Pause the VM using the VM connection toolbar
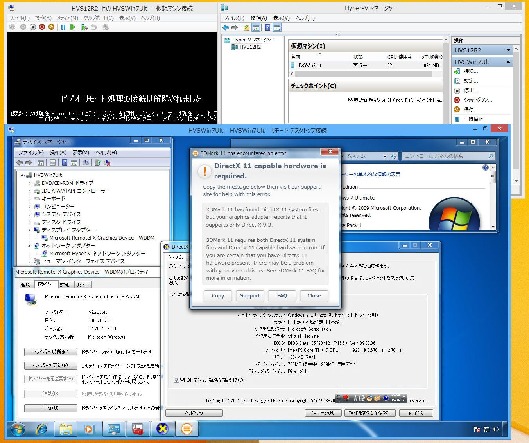This screenshot has height=443, width=529. point(63,27)
